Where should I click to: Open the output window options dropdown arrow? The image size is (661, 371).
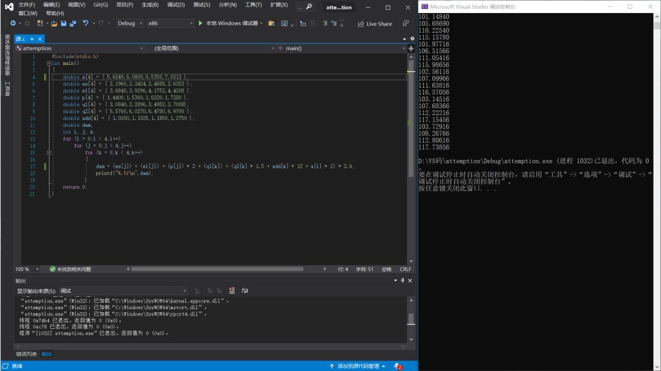point(395,281)
